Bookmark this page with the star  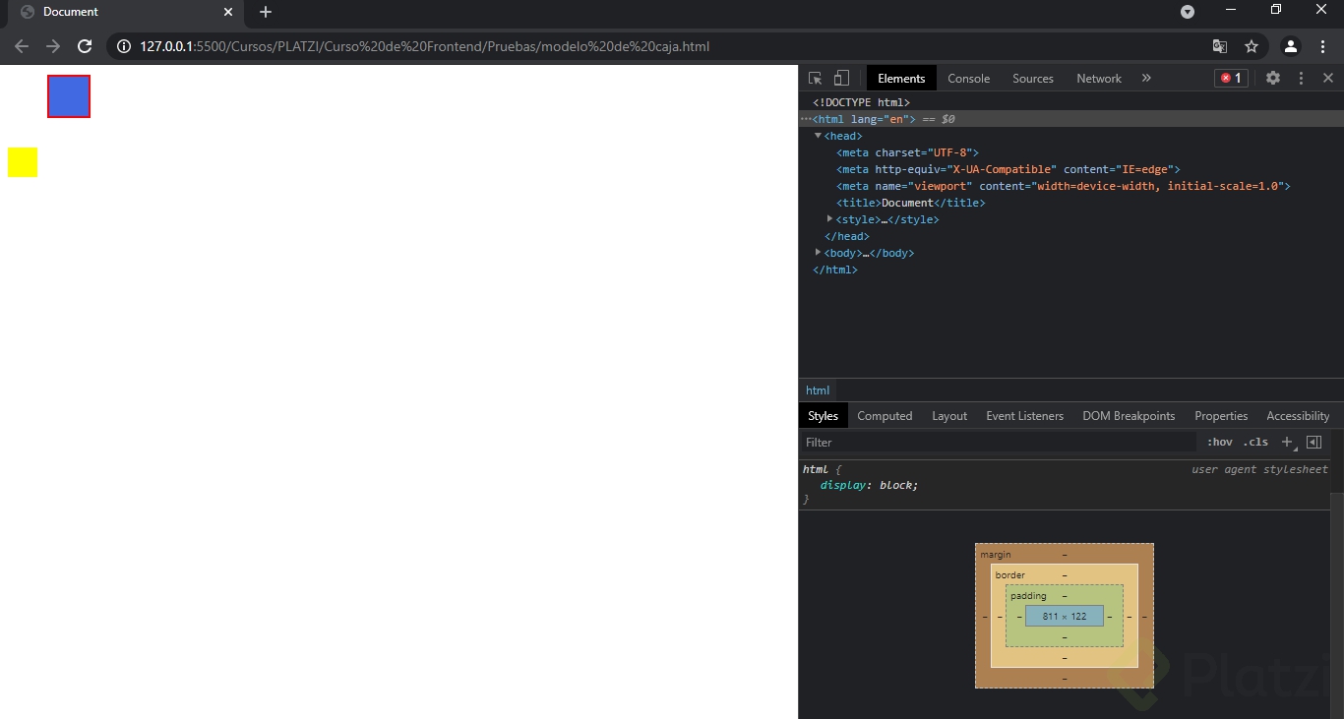[1252, 46]
